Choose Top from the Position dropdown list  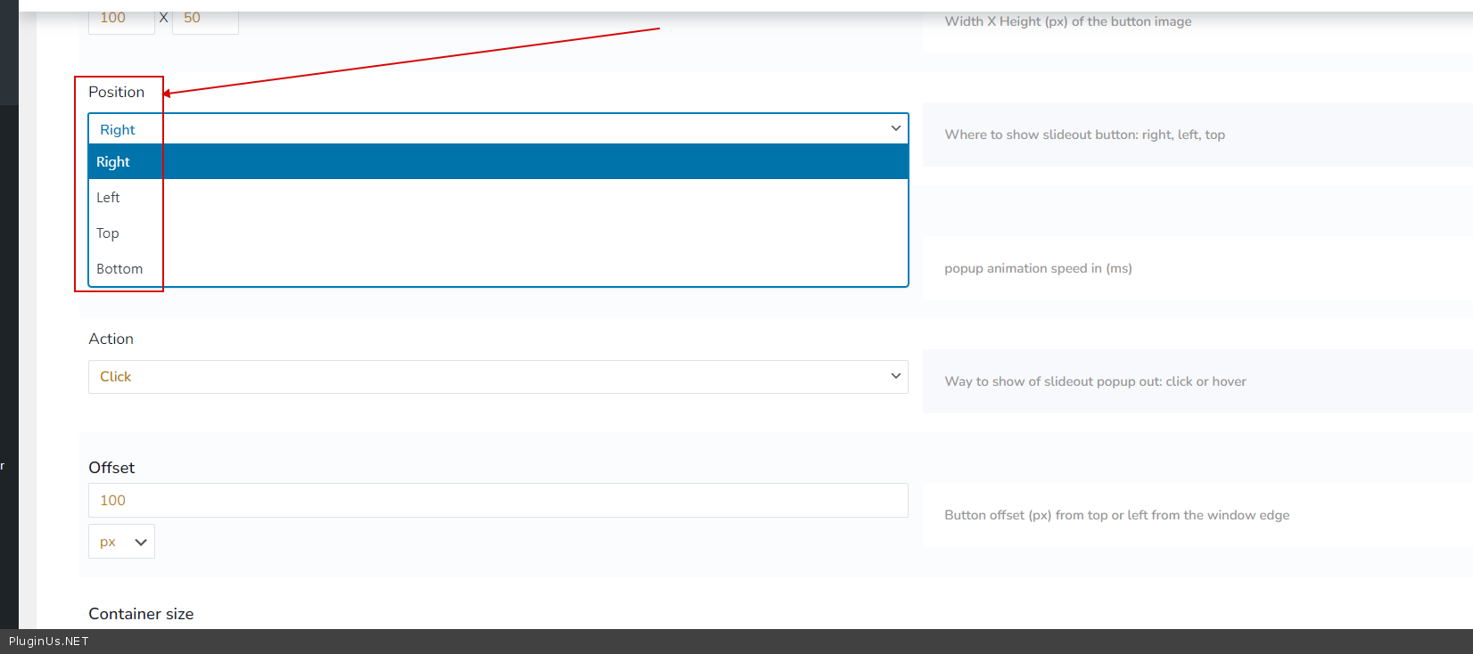point(108,233)
